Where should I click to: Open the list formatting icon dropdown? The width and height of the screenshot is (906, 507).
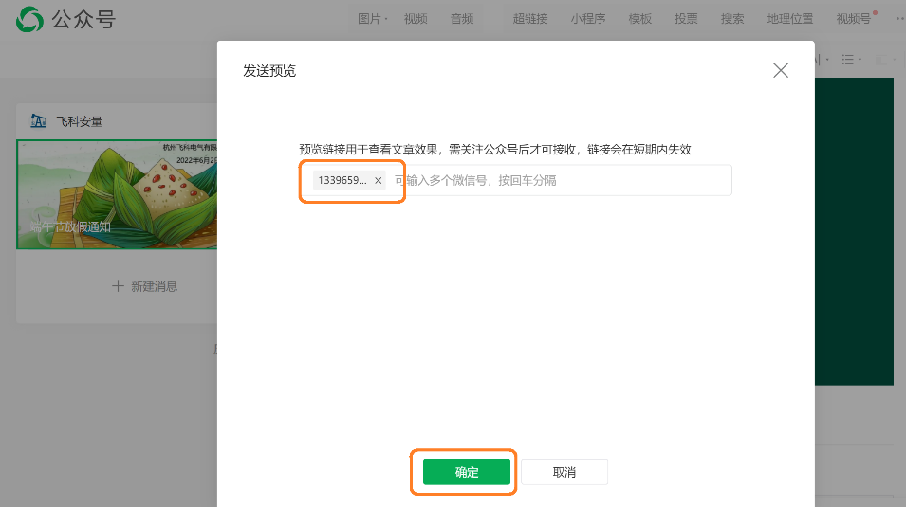pyautogui.click(x=849, y=60)
